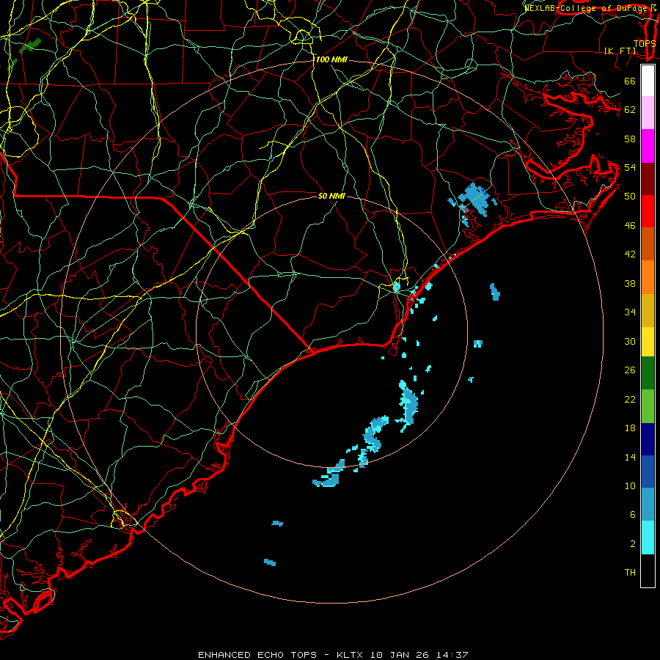Select the '[K FT]' units label

pos(620,51)
